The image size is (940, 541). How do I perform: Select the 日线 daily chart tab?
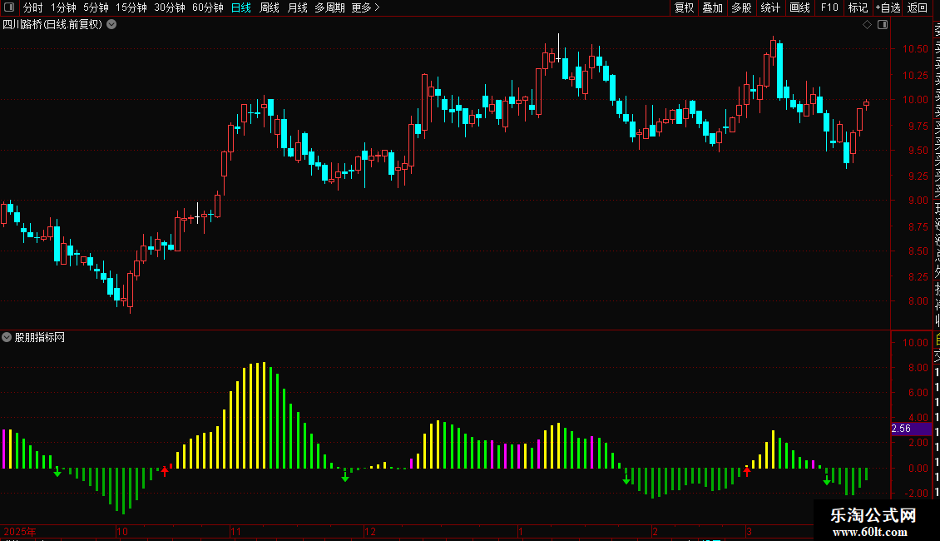tap(241, 7)
